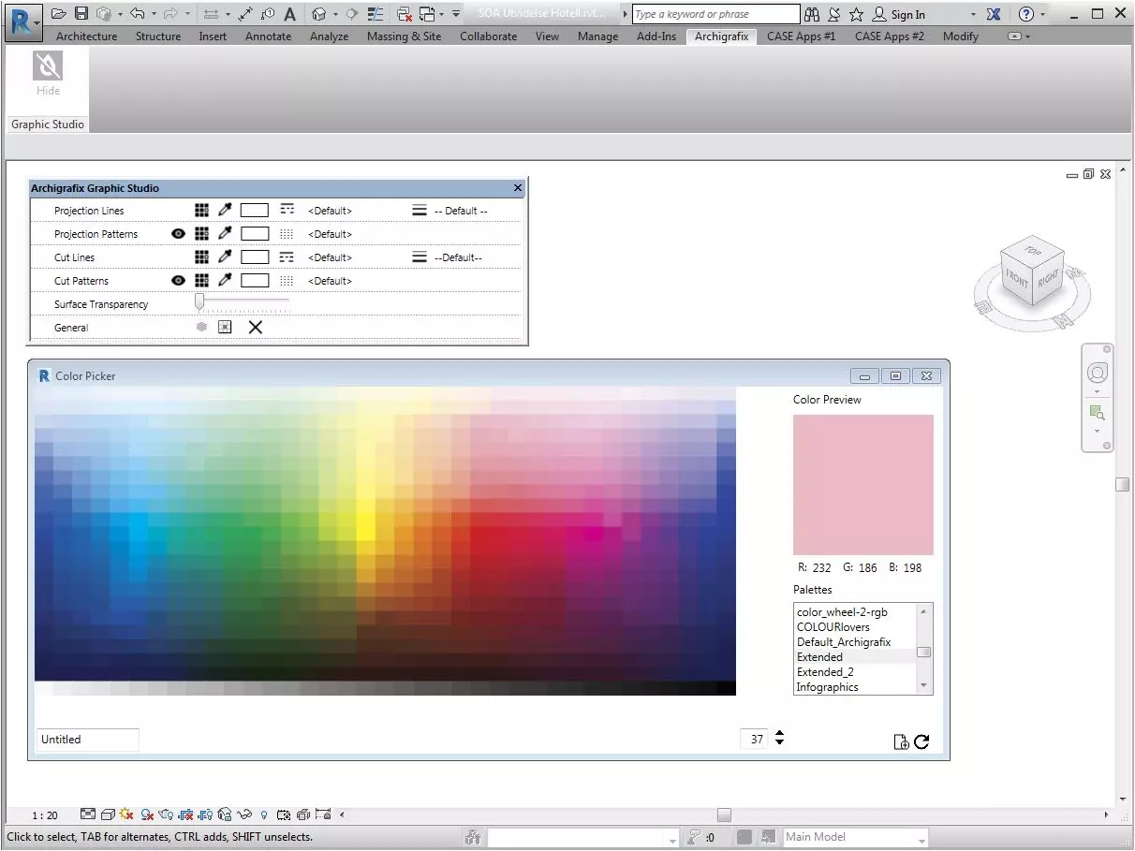Click the Untitled palette name field

[x=87, y=740]
